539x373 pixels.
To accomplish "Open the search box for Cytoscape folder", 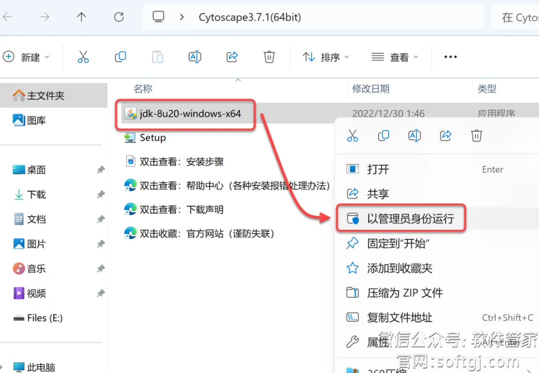I will [x=516, y=17].
